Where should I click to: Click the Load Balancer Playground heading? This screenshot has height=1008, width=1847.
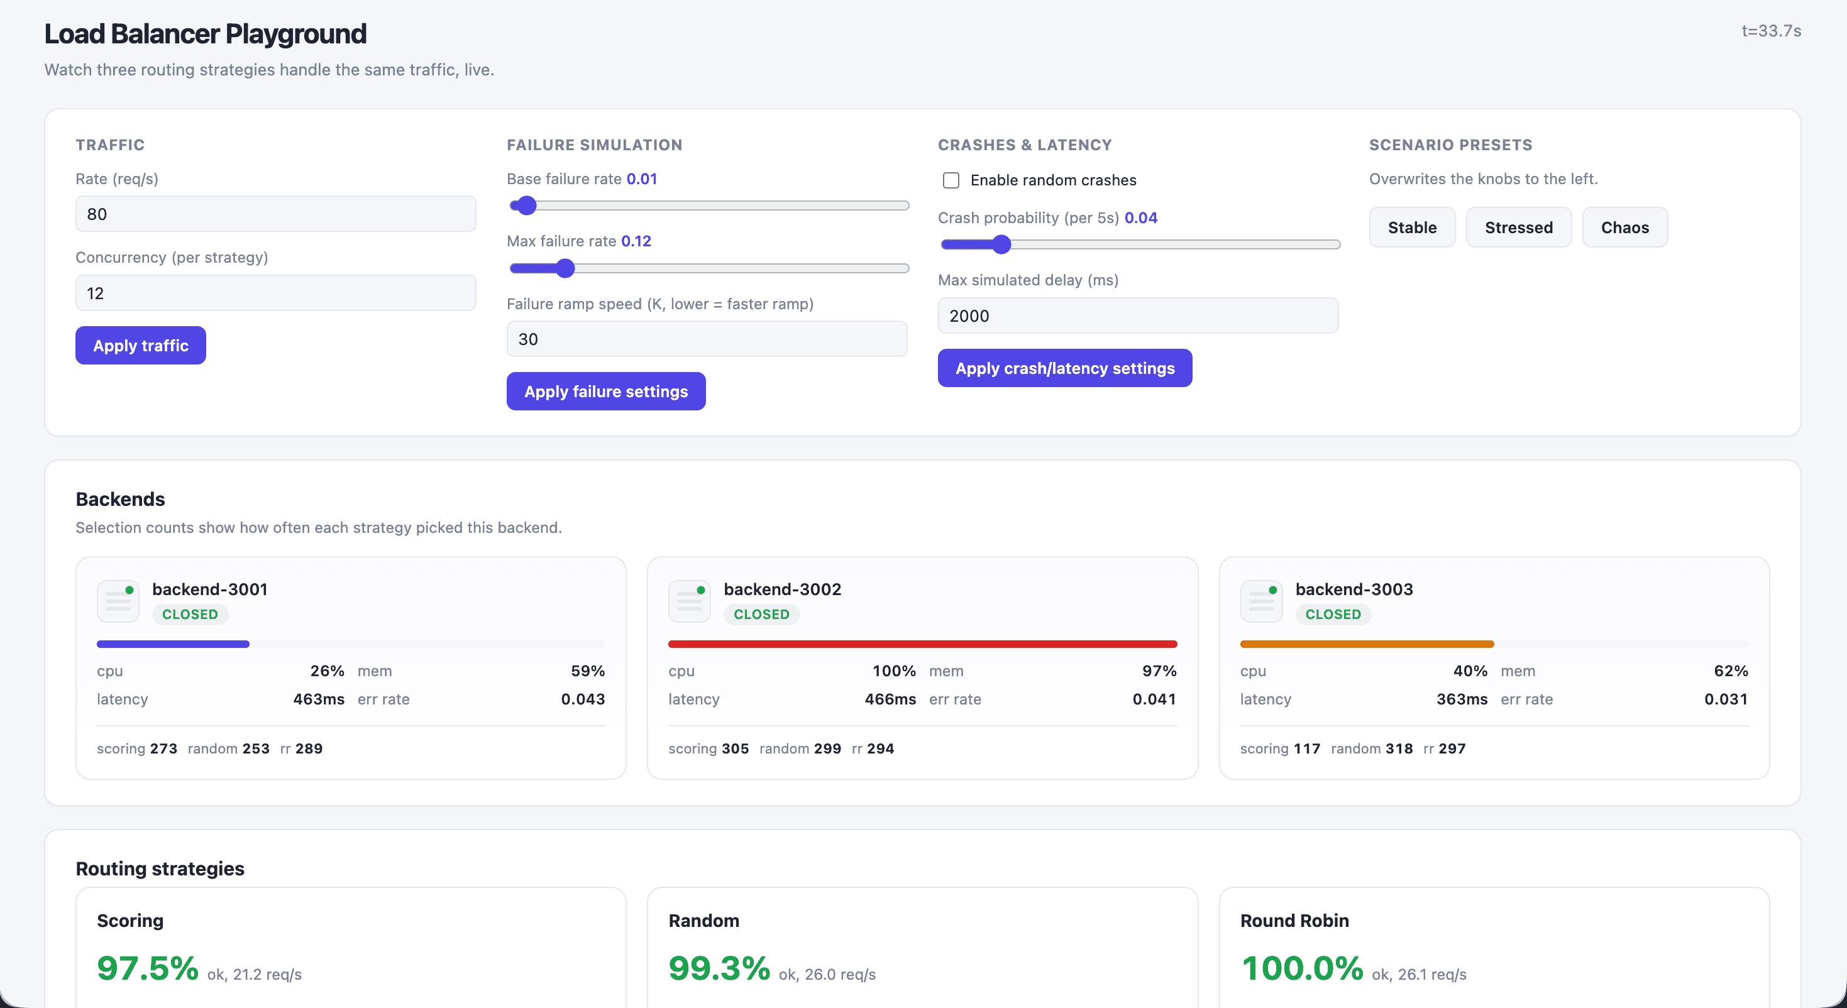pyautogui.click(x=205, y=34)
